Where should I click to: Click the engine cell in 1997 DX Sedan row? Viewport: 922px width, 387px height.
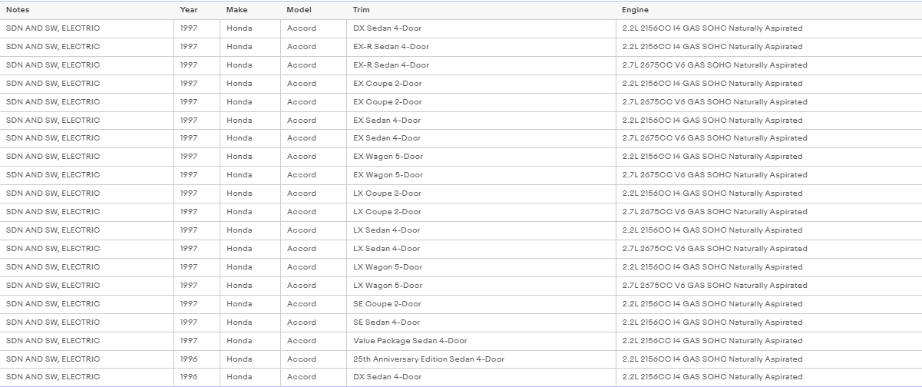[x=768, y=28]
